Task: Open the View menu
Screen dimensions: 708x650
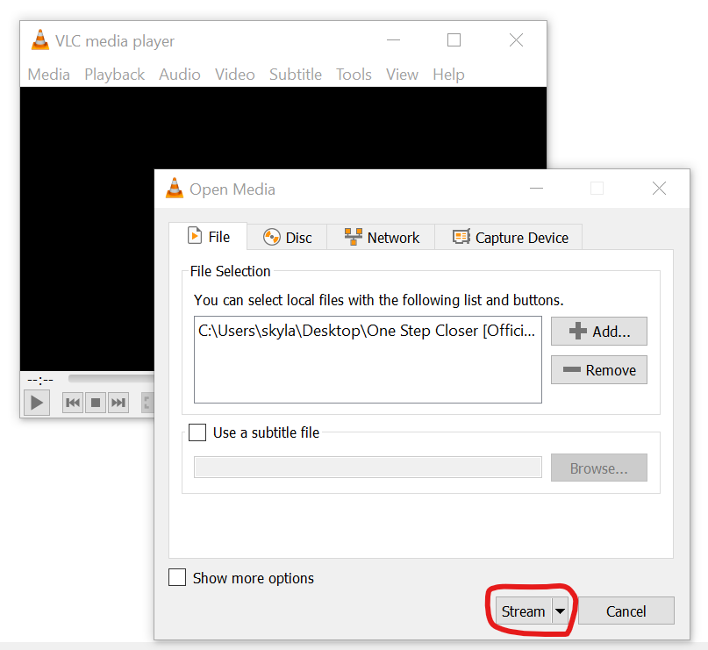Action: [x=402, y=75]
